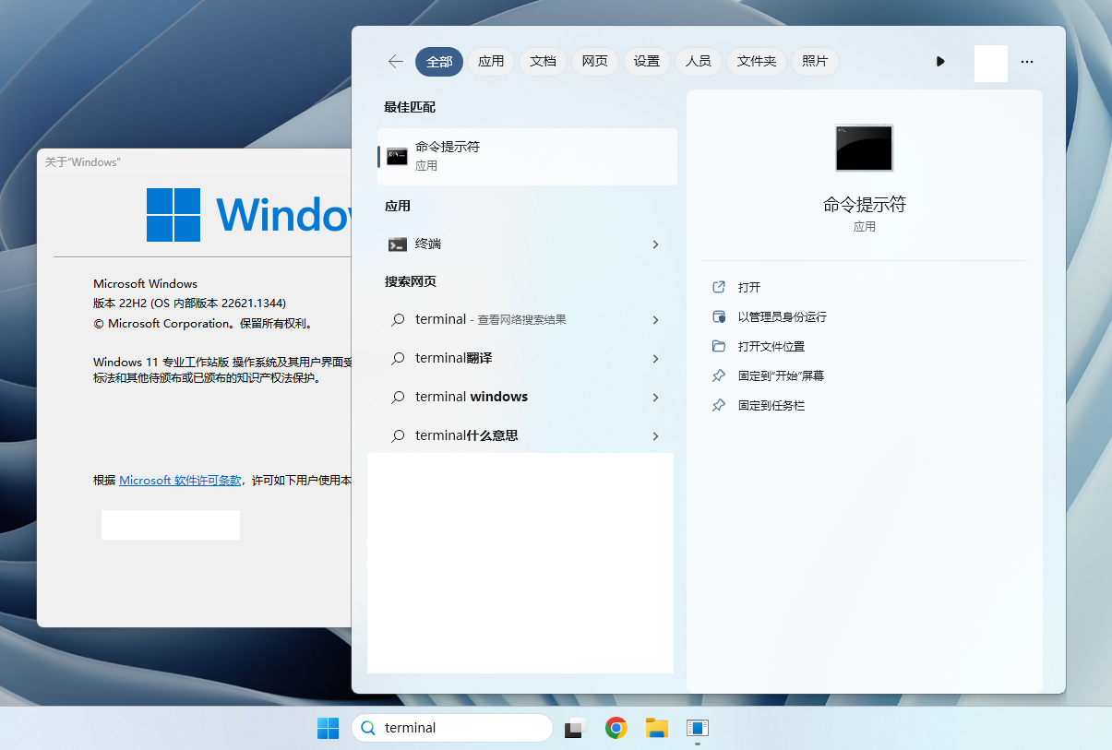Switch to the 应用 filter tab
Viewport: 1112px width, 750px height.
(491, 62)
